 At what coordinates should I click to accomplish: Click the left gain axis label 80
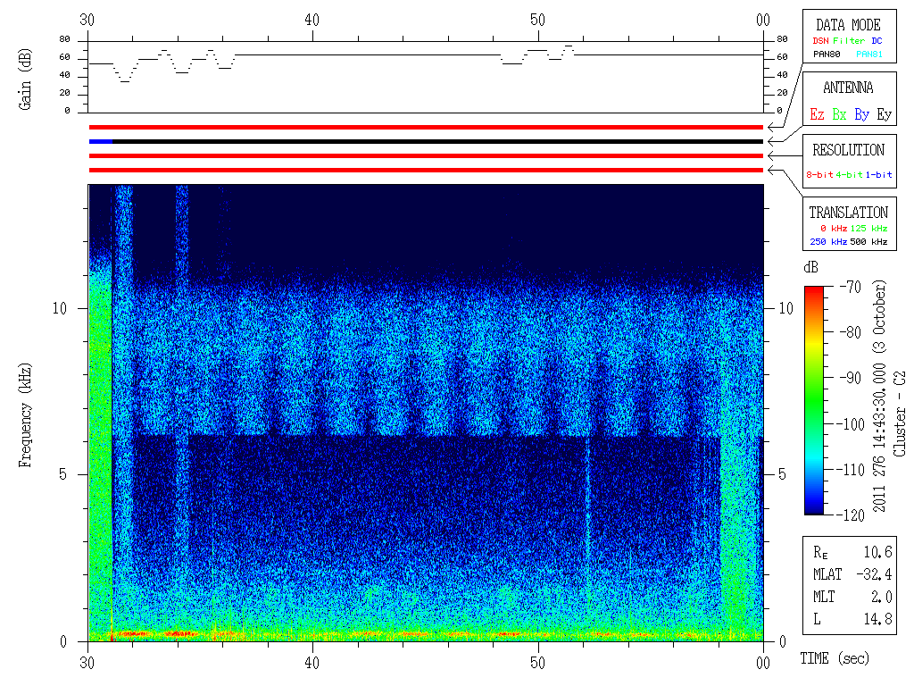click(x=64, y=39)
